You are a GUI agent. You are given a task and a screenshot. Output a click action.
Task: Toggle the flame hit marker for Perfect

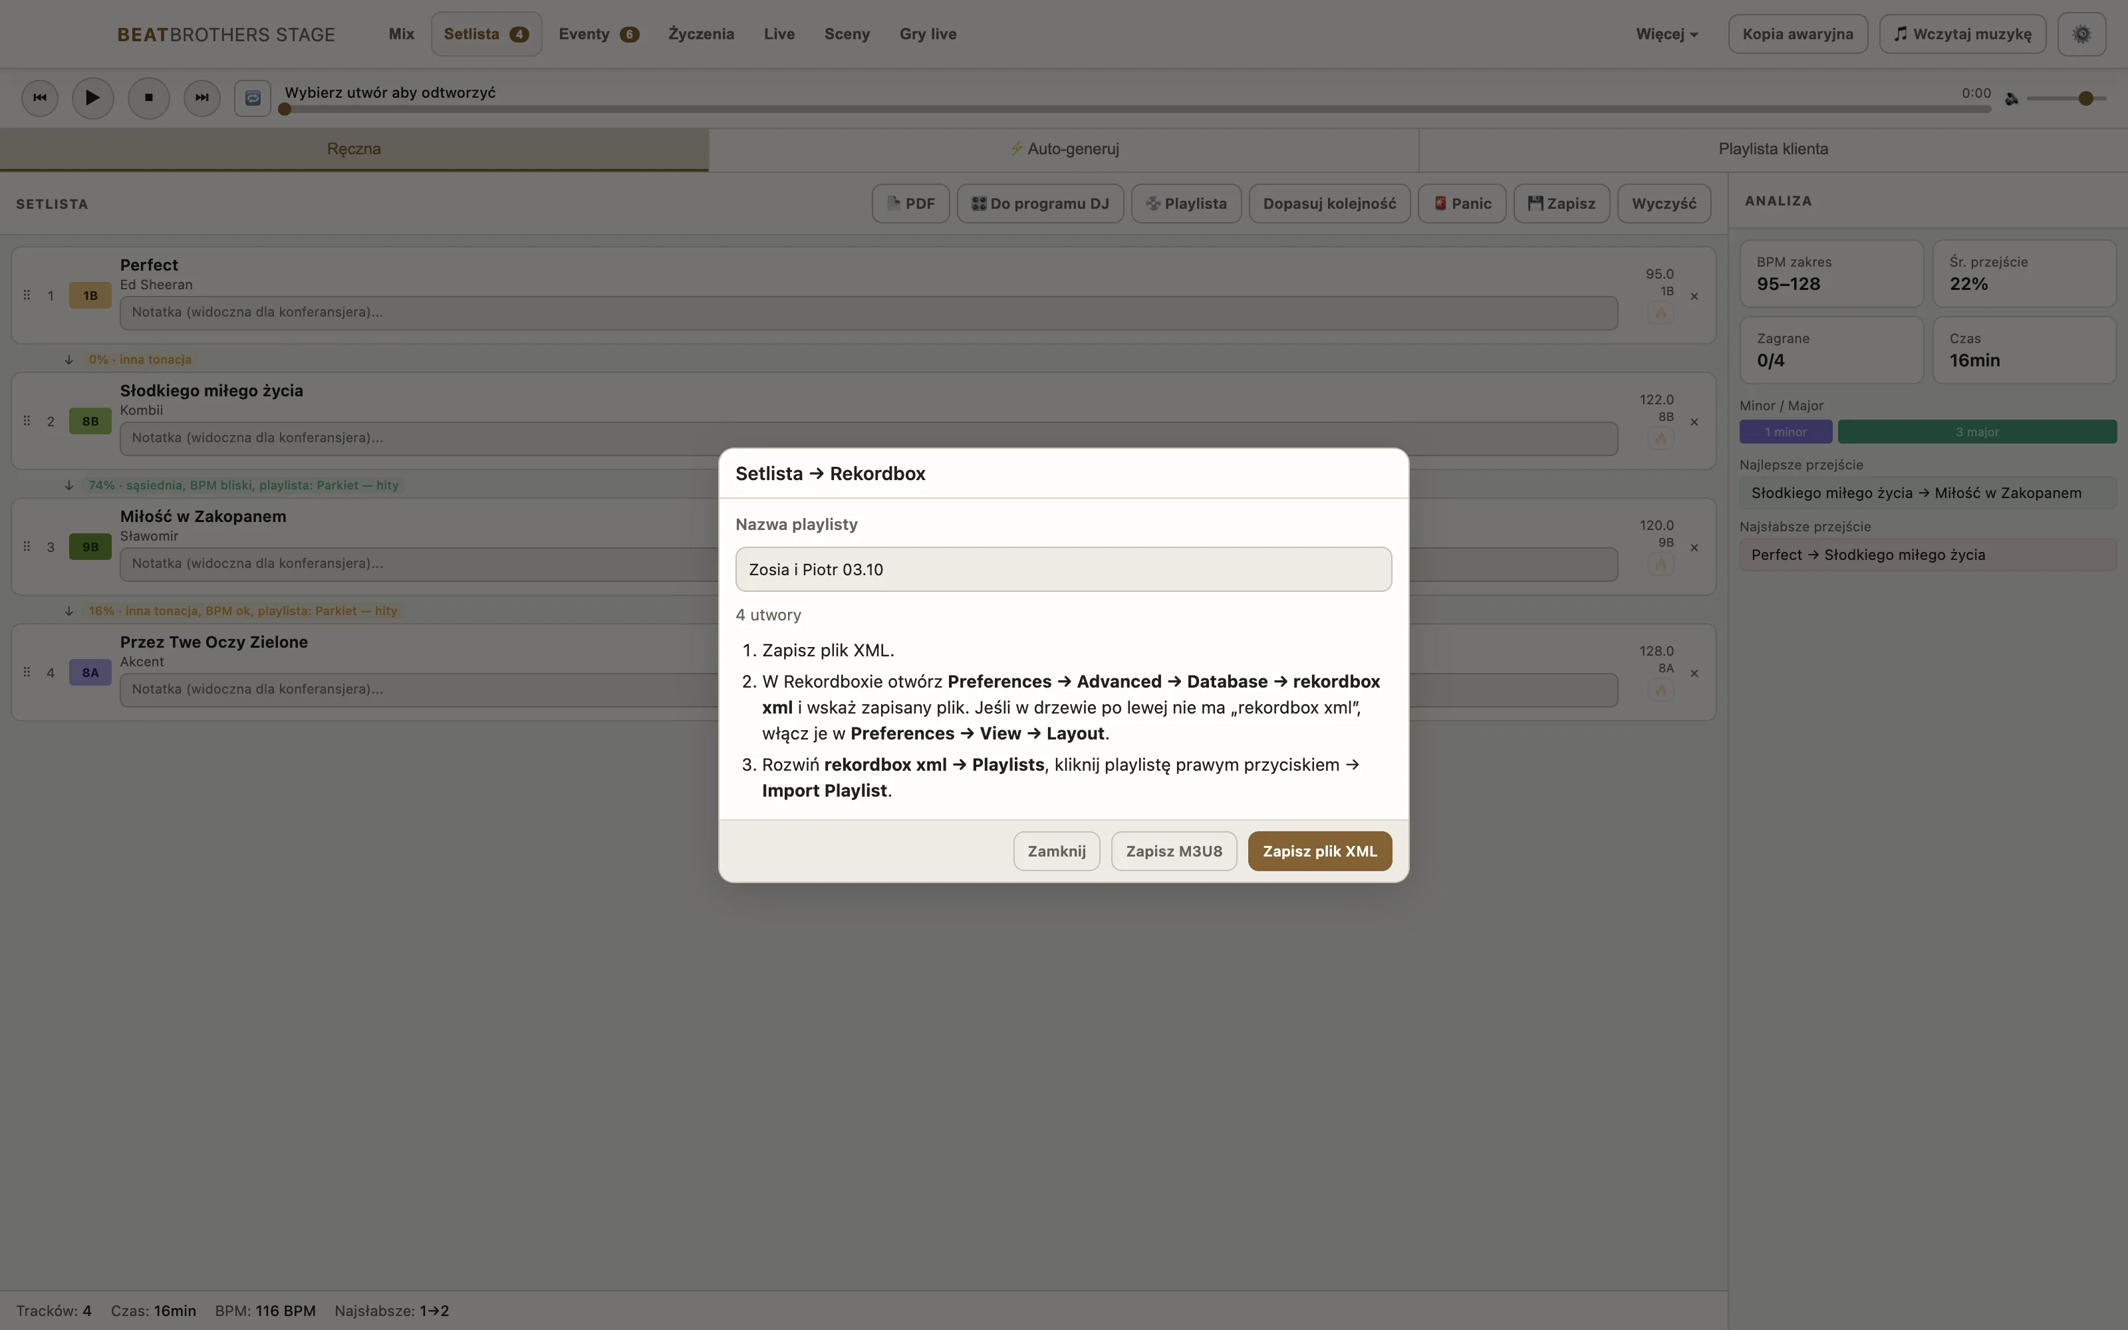(x=1661, y=313)
